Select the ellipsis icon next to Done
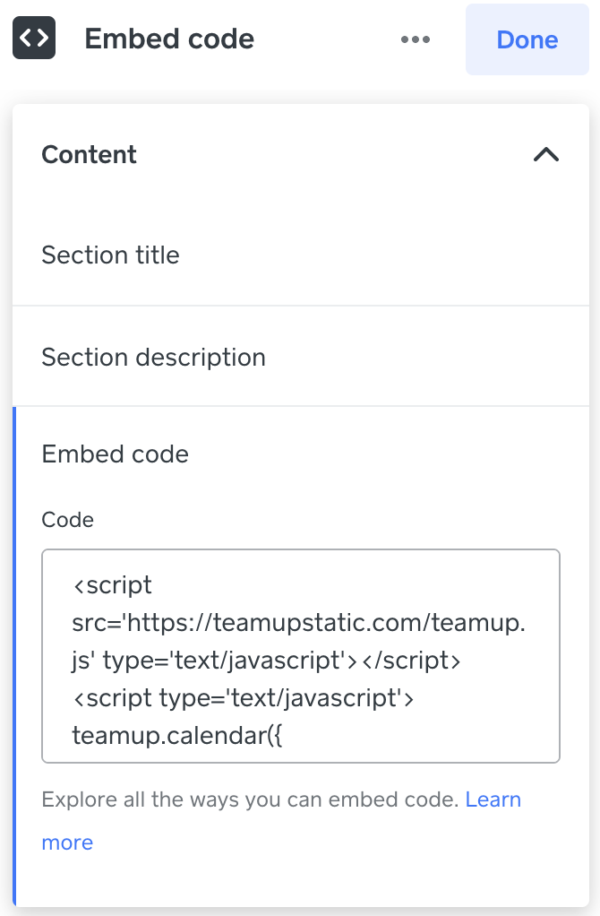Screen dimensions: 600x916 [x=415, y=39]
